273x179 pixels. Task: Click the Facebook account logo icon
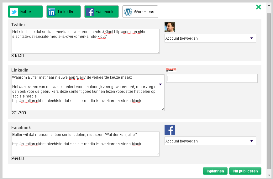pyautogui.click(x=170, y=130)
